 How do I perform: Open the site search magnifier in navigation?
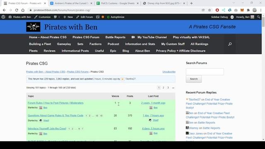[230, 44]
